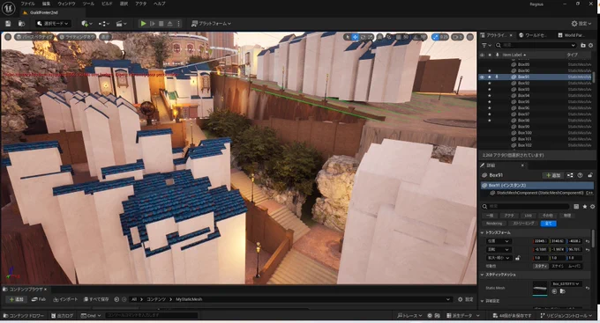The image size is (600, 323).
Task: Start Play in Editor with the green arrow
Action: [x=143, y=24]
